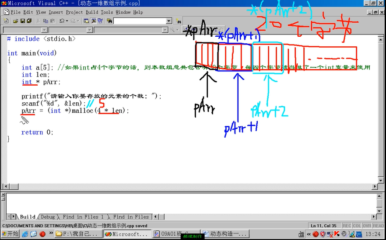Switch to the Build output tab

(27, 217)
